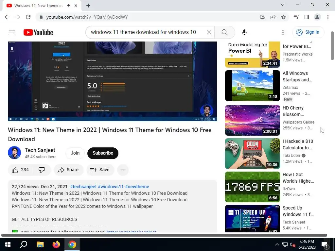Open taskbar search
Screen dimensions: 335x251
point(24,244)
